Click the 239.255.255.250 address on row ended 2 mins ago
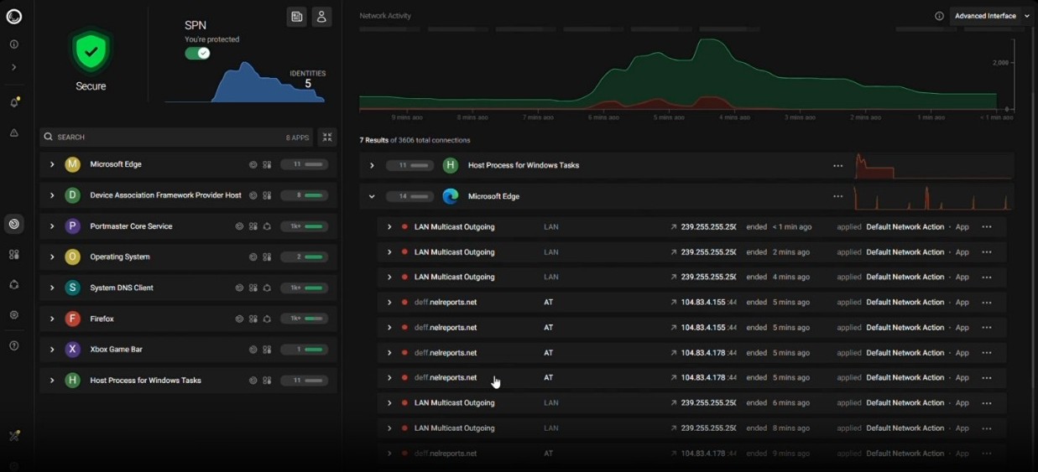The width and height of the screenshot is (1038, 472). tap(709, 252)
